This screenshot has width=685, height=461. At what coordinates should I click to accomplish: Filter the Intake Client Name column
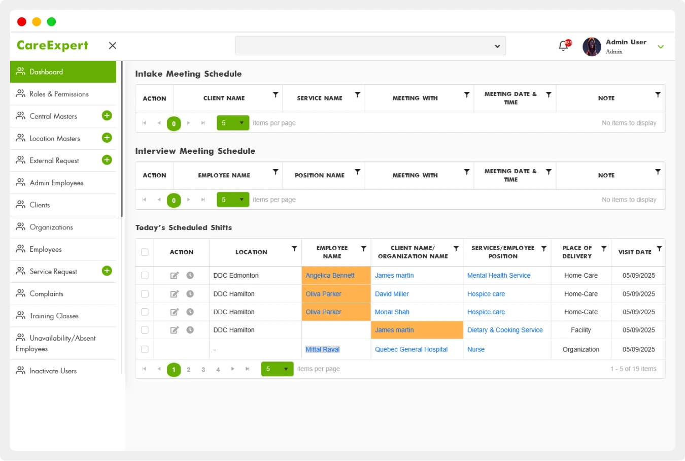(x=276, y=95)
